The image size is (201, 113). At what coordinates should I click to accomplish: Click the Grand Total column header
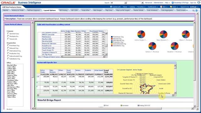pyautogui.click(x=108, y=71)
